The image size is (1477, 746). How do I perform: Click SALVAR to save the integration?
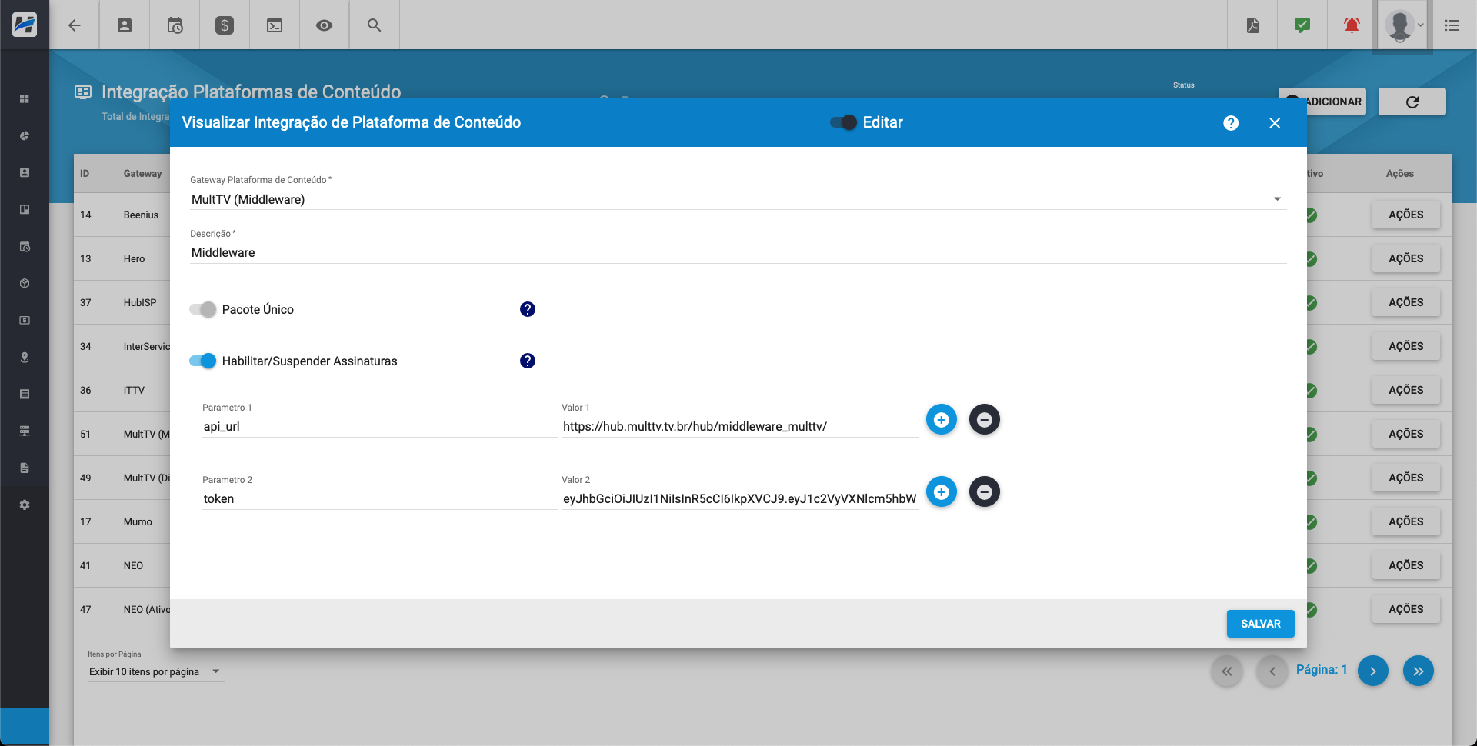click(1260, 624)
